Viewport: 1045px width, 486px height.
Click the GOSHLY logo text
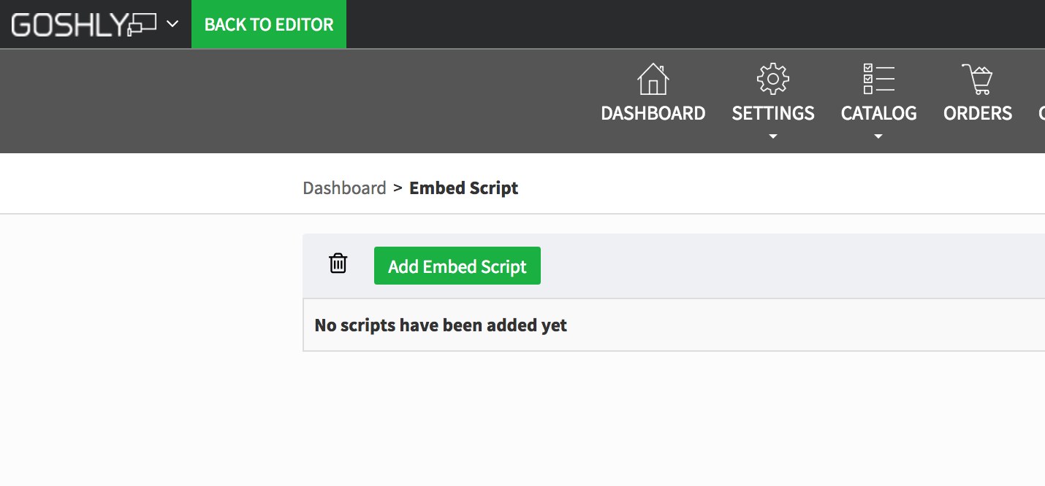69,25
